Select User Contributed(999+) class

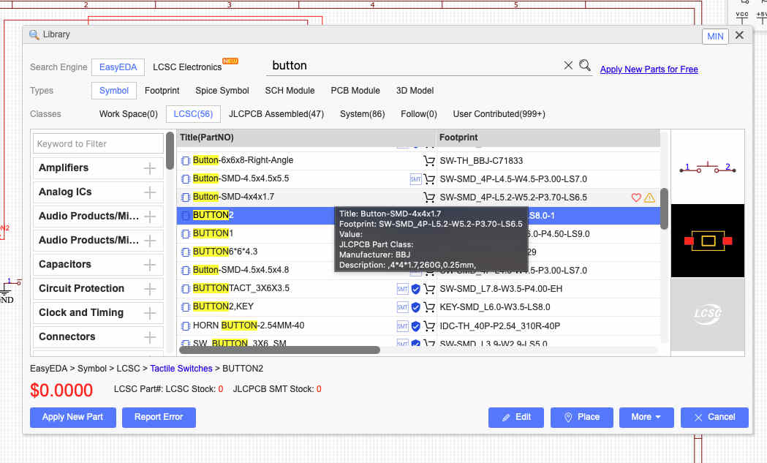(499, 114)
